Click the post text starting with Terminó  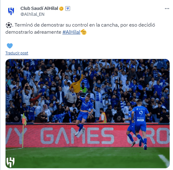tap(80, 28)
